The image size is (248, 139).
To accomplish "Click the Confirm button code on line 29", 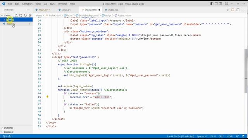I will [115, 39].
